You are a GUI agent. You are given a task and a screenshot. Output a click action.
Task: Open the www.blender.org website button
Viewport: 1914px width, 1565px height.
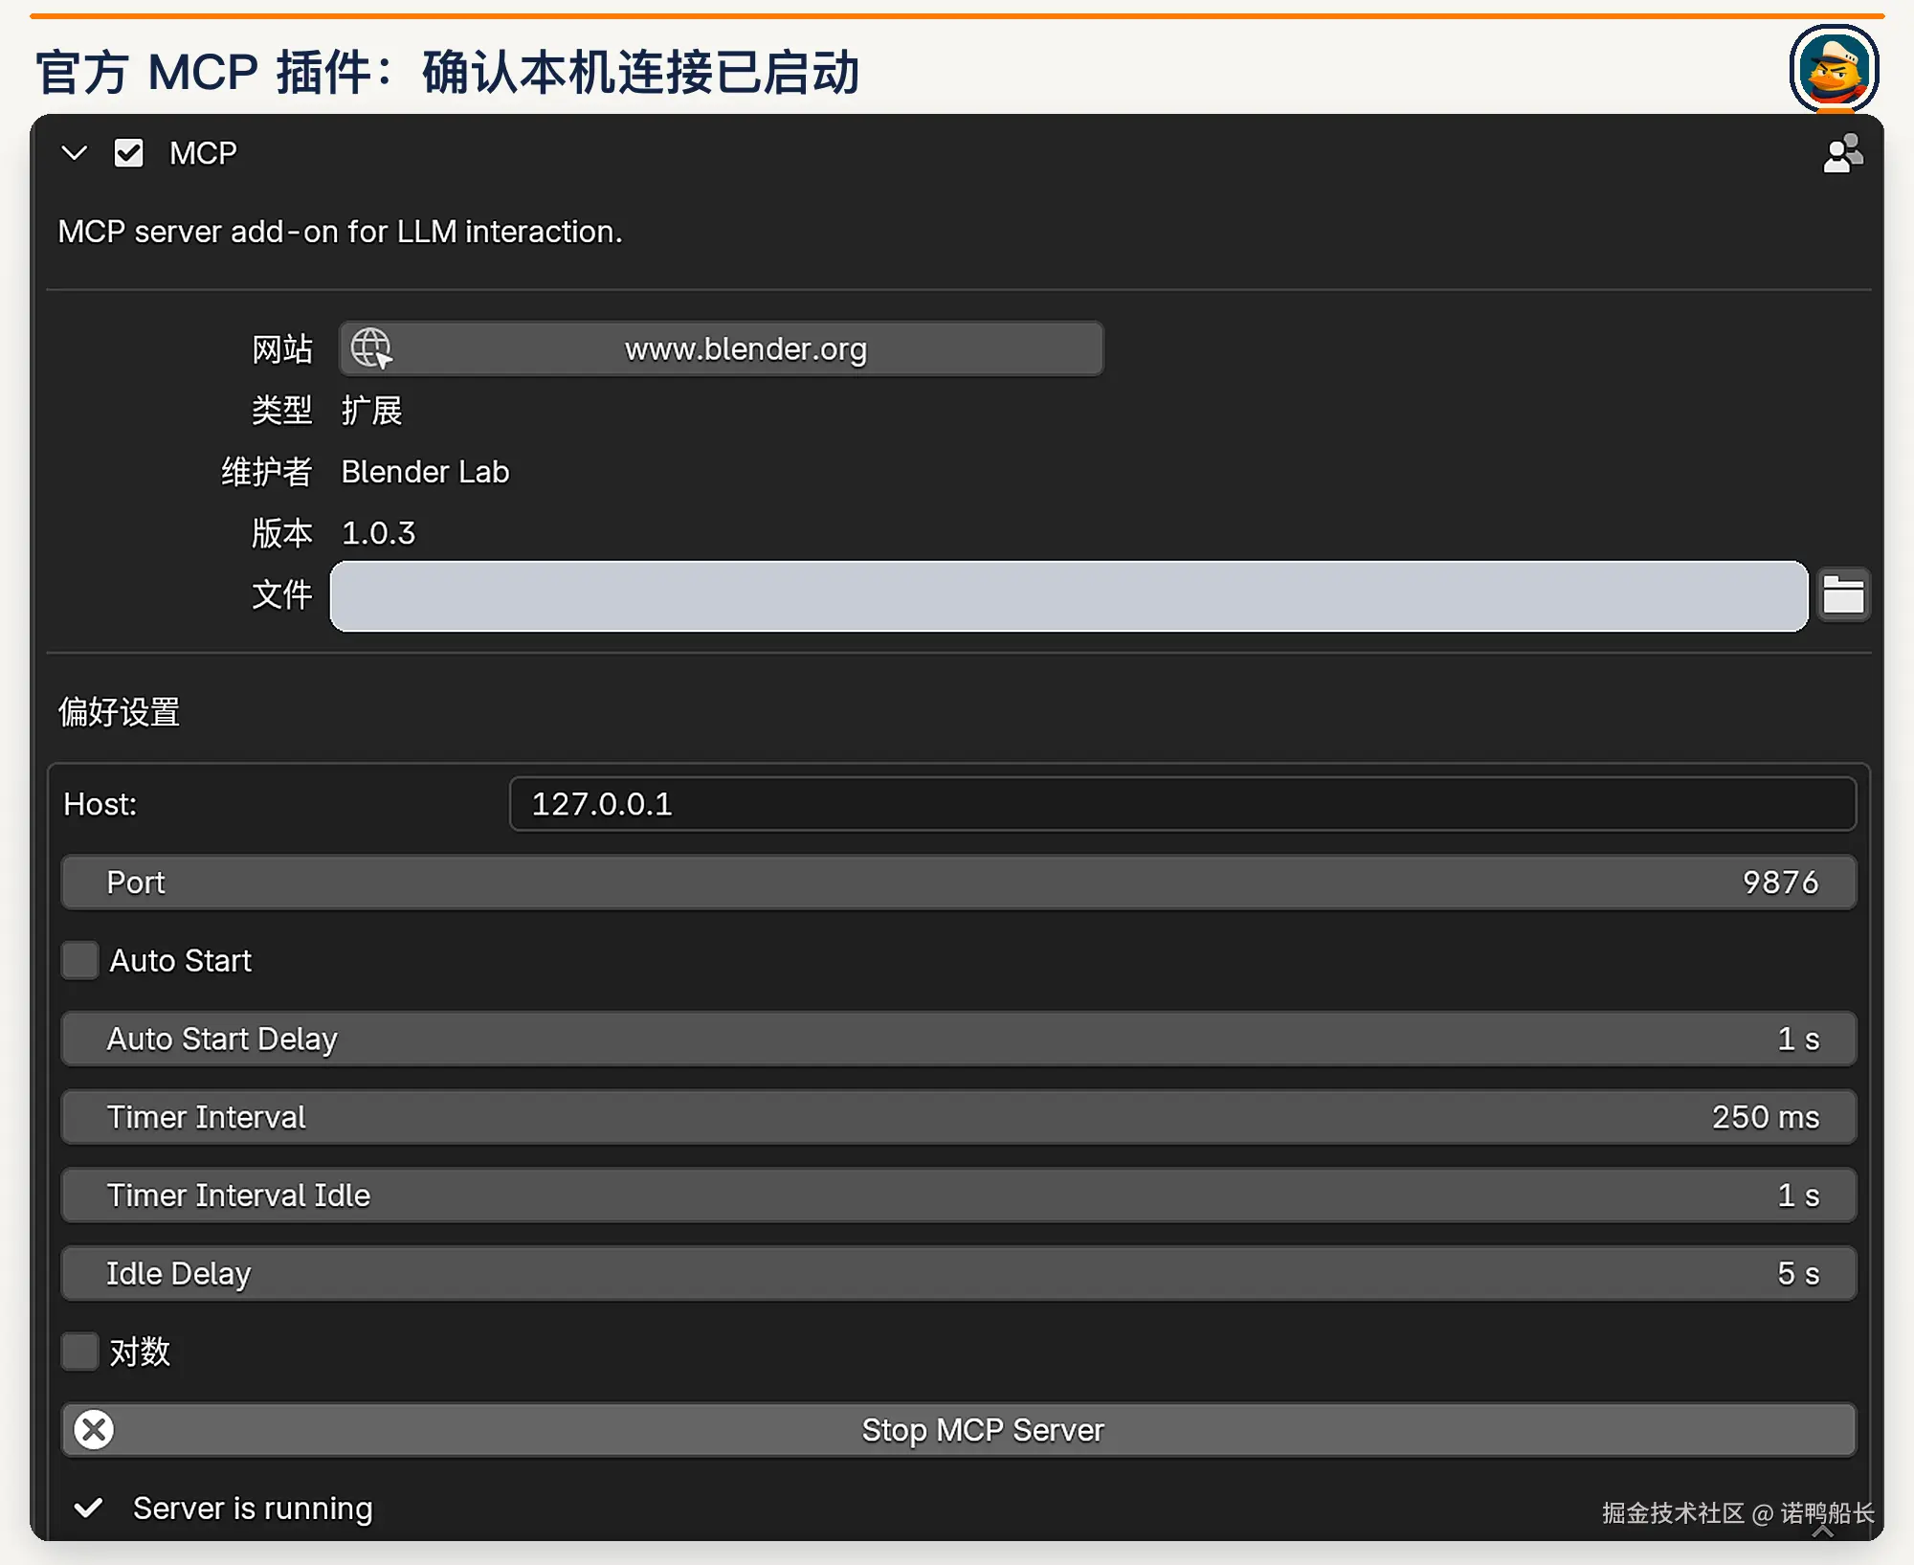coord(722,348)
